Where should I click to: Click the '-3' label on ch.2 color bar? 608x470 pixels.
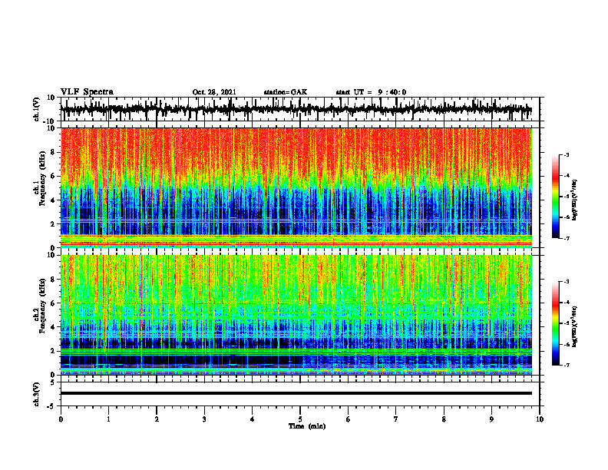566,282
